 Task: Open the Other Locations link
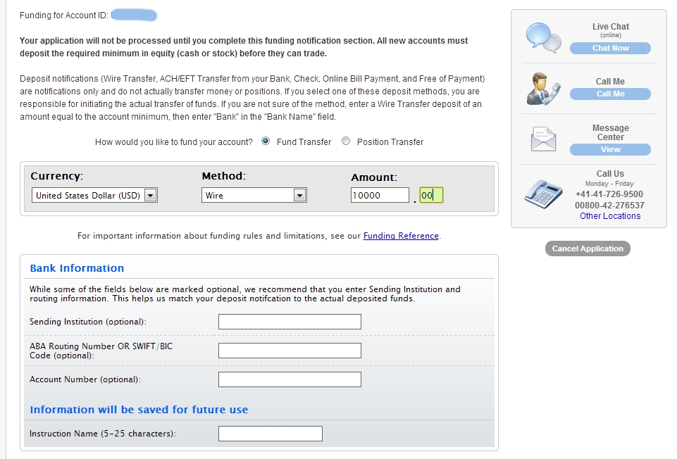click(610, 216)
